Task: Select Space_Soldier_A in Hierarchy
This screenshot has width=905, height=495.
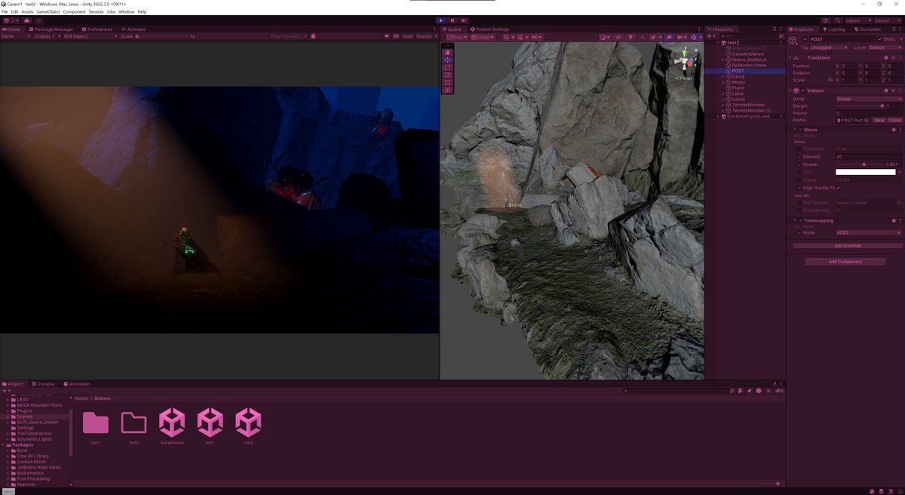Action: [x=749, y=60]
